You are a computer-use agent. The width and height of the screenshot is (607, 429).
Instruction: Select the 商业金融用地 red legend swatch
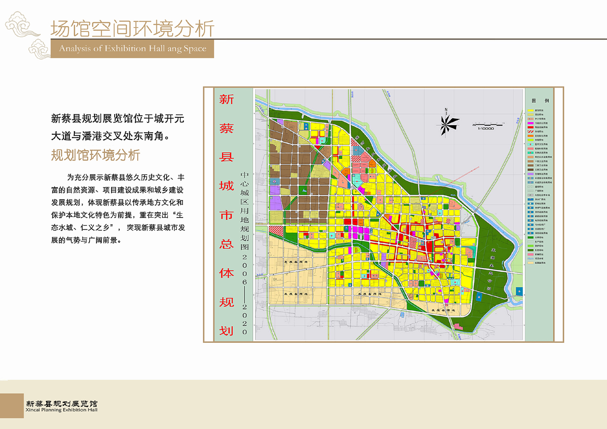(531, 127)
